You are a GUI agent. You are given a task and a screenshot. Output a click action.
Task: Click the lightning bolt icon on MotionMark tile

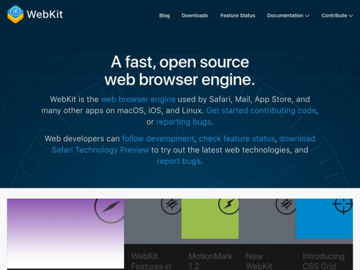click(x=229, y=205)
